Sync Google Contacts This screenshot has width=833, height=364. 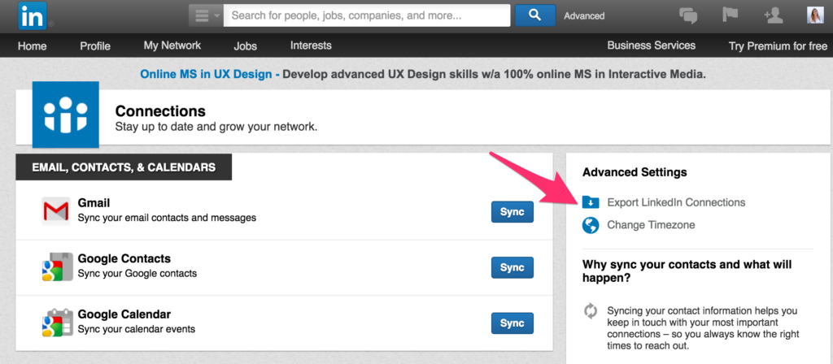pos(512,267)
